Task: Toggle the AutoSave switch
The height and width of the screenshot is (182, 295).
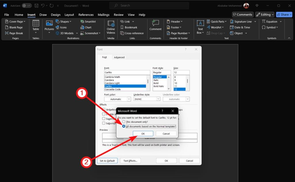Action: tap(27, 6)
